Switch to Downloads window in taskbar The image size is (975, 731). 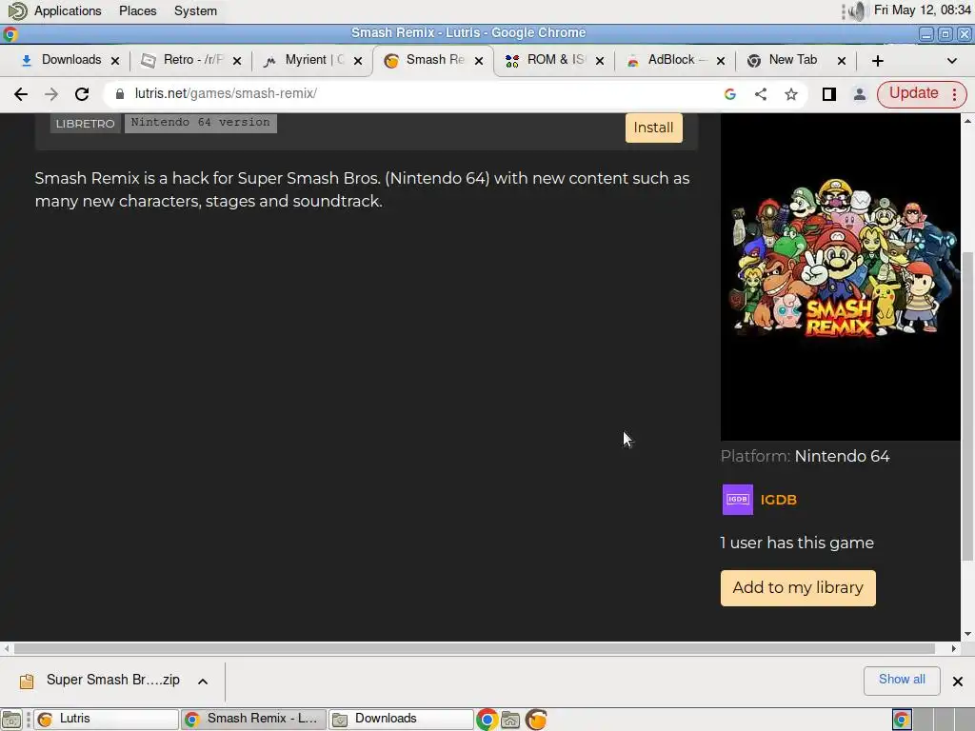click(x=401, y=720)
